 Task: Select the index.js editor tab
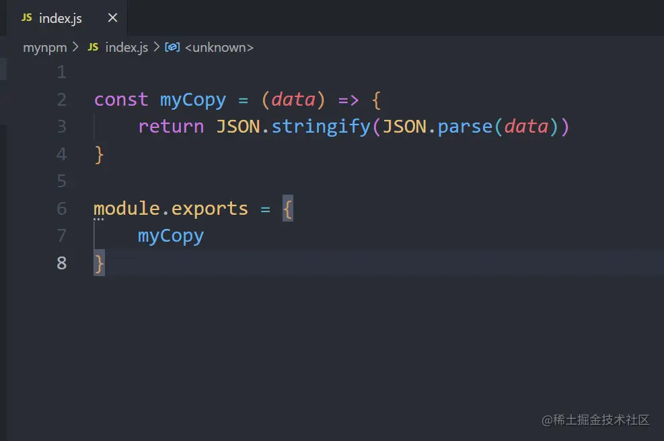click(67, 18)
